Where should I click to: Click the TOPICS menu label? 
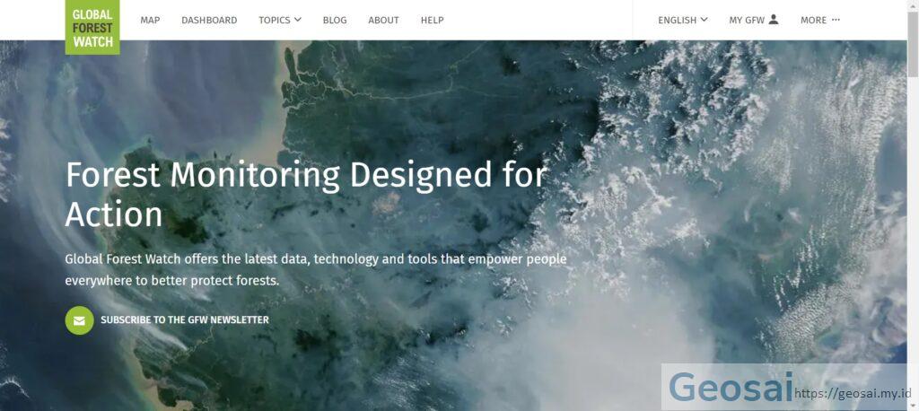coord(275,20)
